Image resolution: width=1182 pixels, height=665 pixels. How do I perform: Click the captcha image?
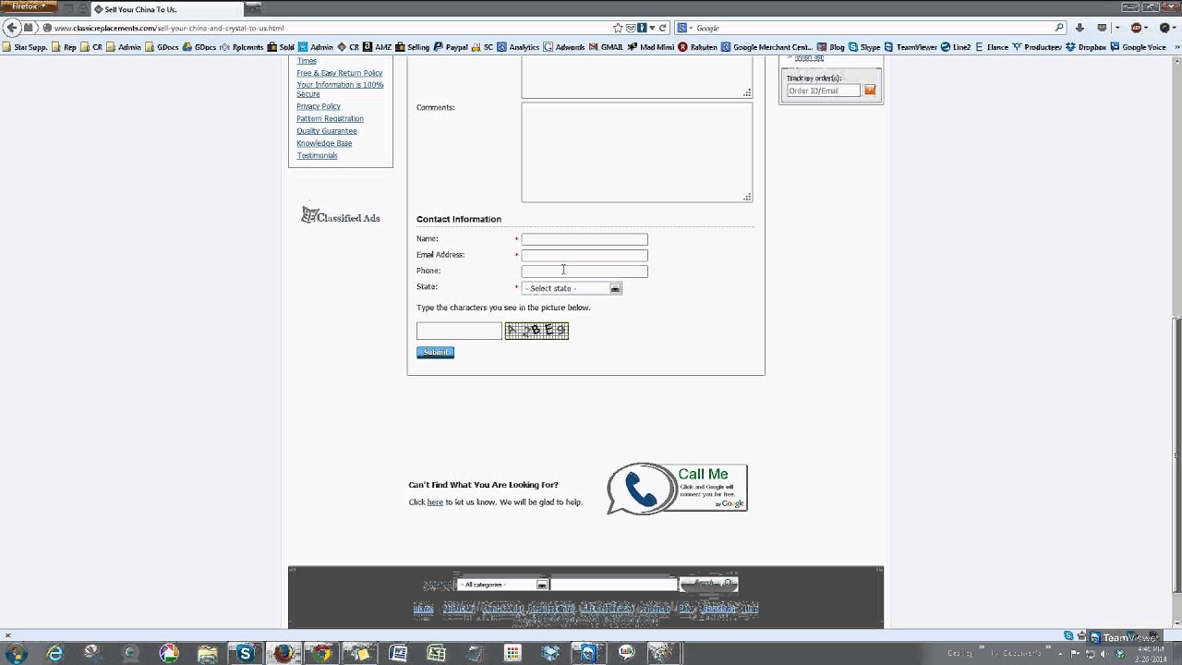[537, 331]
